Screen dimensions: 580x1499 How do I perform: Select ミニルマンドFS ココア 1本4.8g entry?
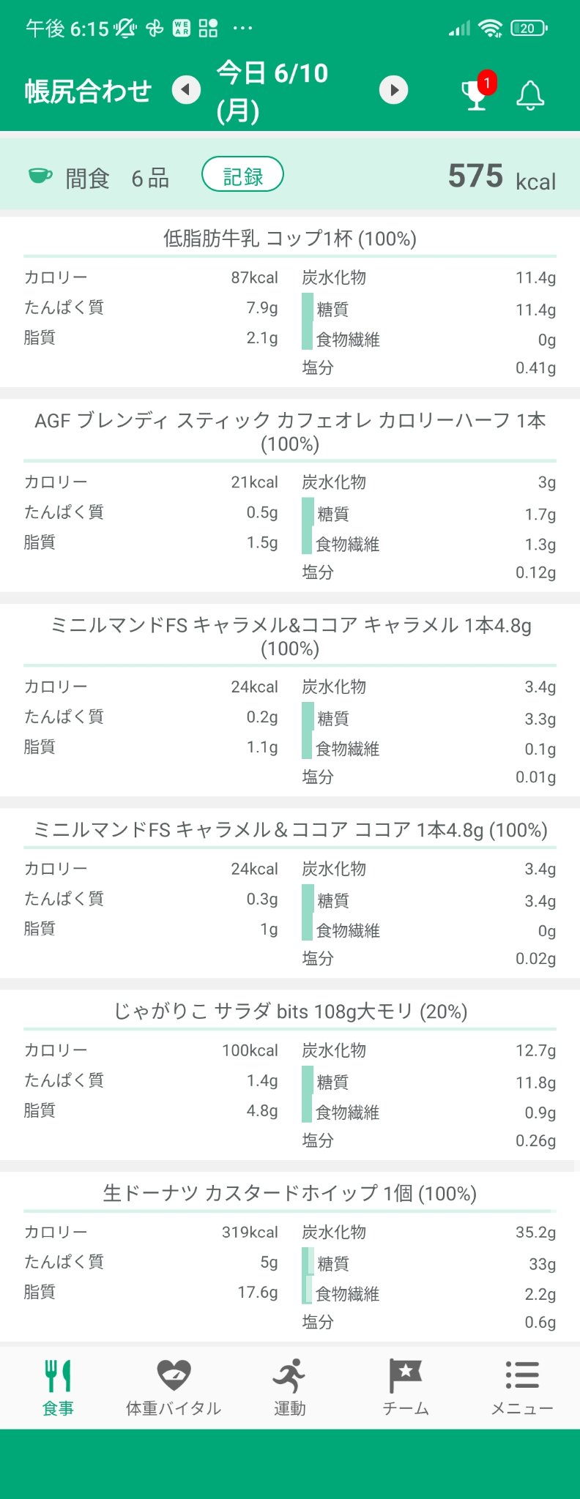(x=290, y=830)
